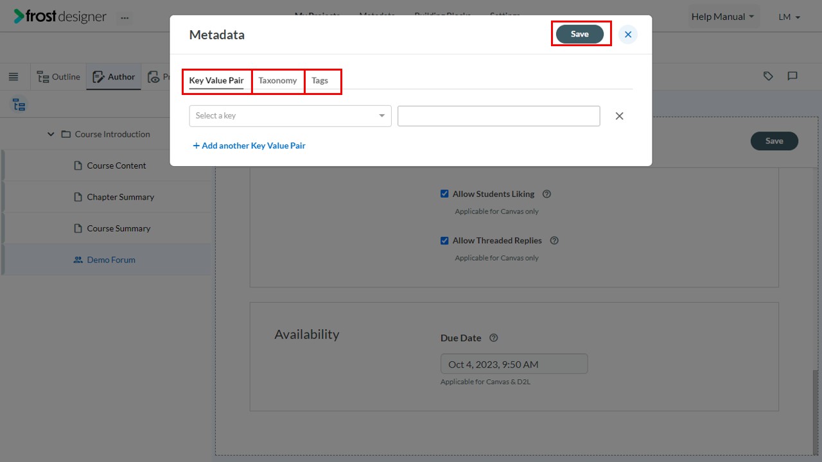Viewport: 822px width, 462px height.
Task: Click the value input field
Action: (499, 116)
